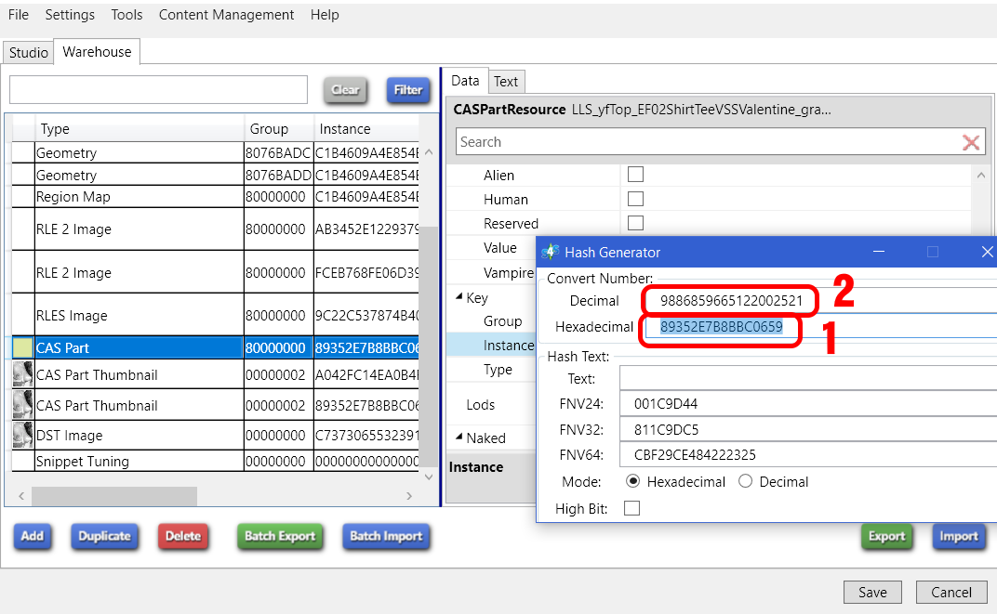The width and height of the screenshot is (997, 614).
Task: Select the Region Map row
Action: click(x=216, y=197)
